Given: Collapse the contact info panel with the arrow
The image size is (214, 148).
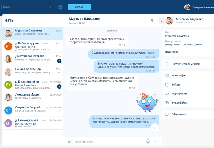Looking at the screenshot, I should pos(161,21).
